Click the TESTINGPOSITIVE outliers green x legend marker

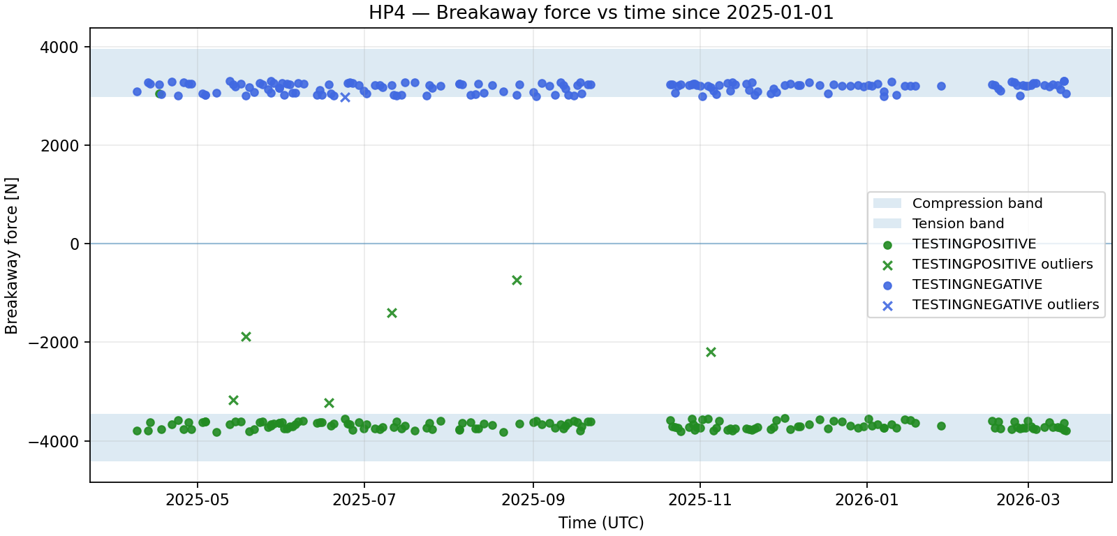[x=887, y=265]
